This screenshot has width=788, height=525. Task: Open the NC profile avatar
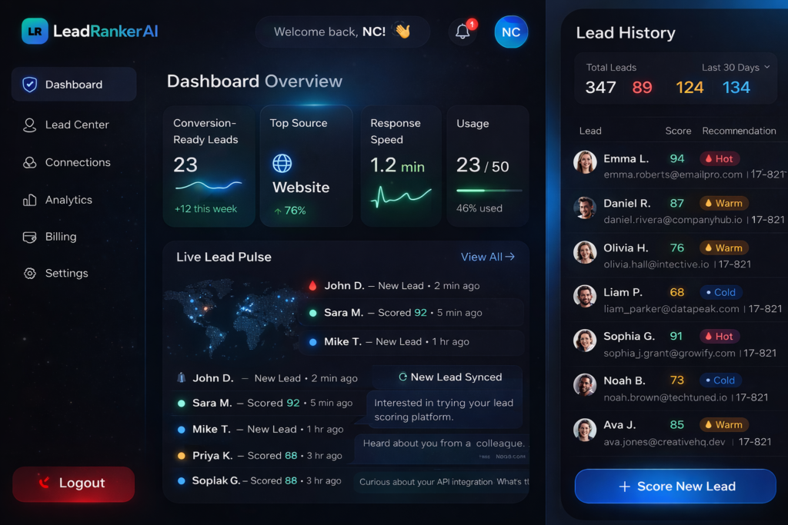(x=510, y=32)
